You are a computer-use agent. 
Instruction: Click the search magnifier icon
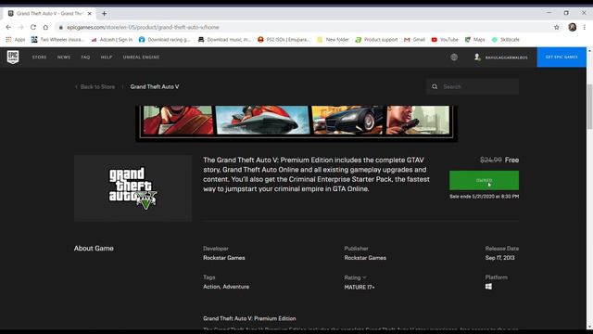point(435,86)
